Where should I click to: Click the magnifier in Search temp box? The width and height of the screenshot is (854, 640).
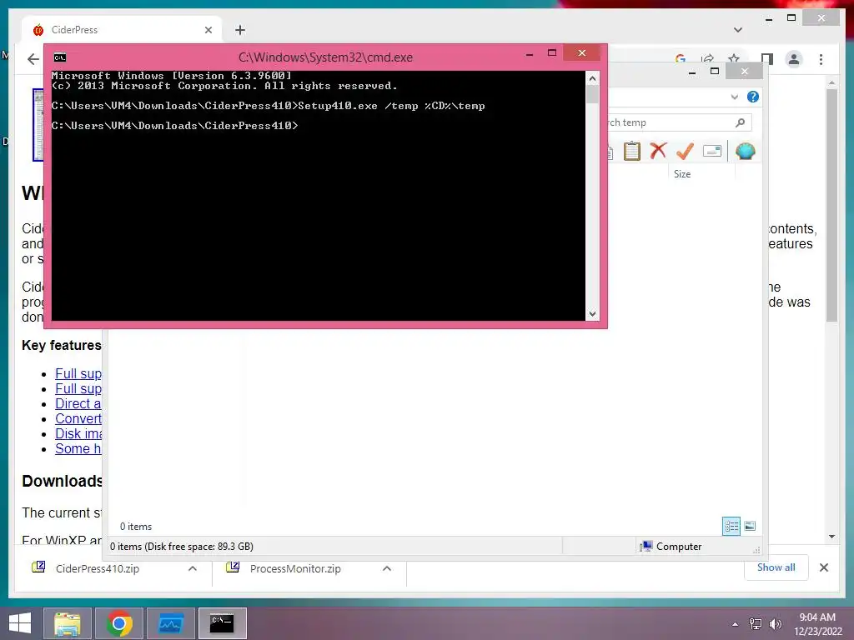click(741, 122)
